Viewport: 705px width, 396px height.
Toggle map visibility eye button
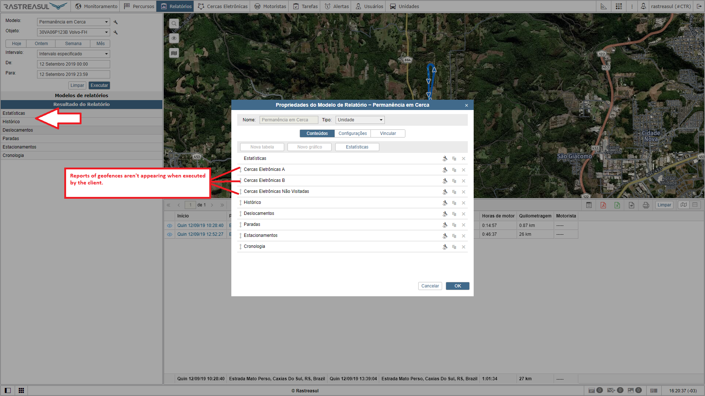click(174, 38)
